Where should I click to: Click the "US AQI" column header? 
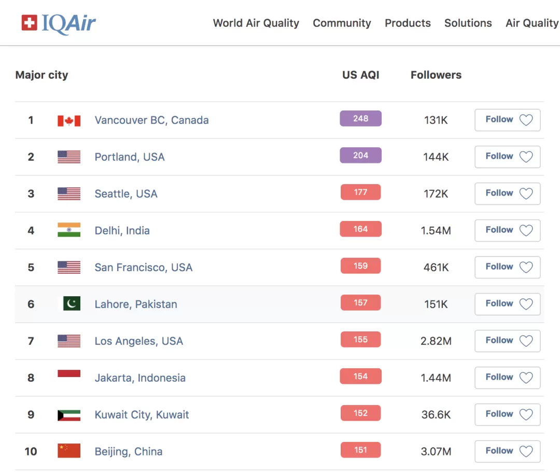point(361,75)
